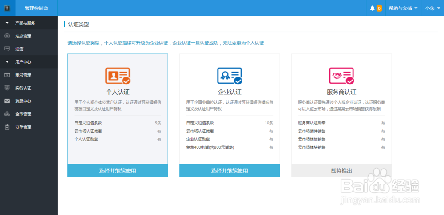
Task: Click the 金币管理 icon
Action: point(8,114)
